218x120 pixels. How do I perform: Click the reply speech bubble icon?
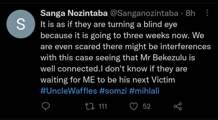(x=46, y=107)
